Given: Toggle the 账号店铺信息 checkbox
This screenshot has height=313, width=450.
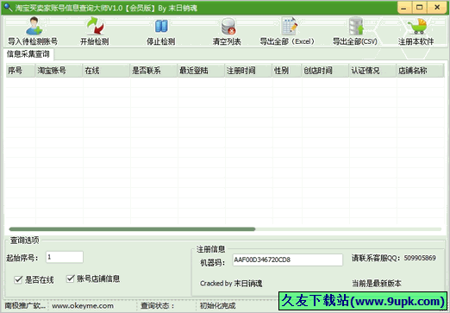Looking at the screenshot, I should pos(70,279).
